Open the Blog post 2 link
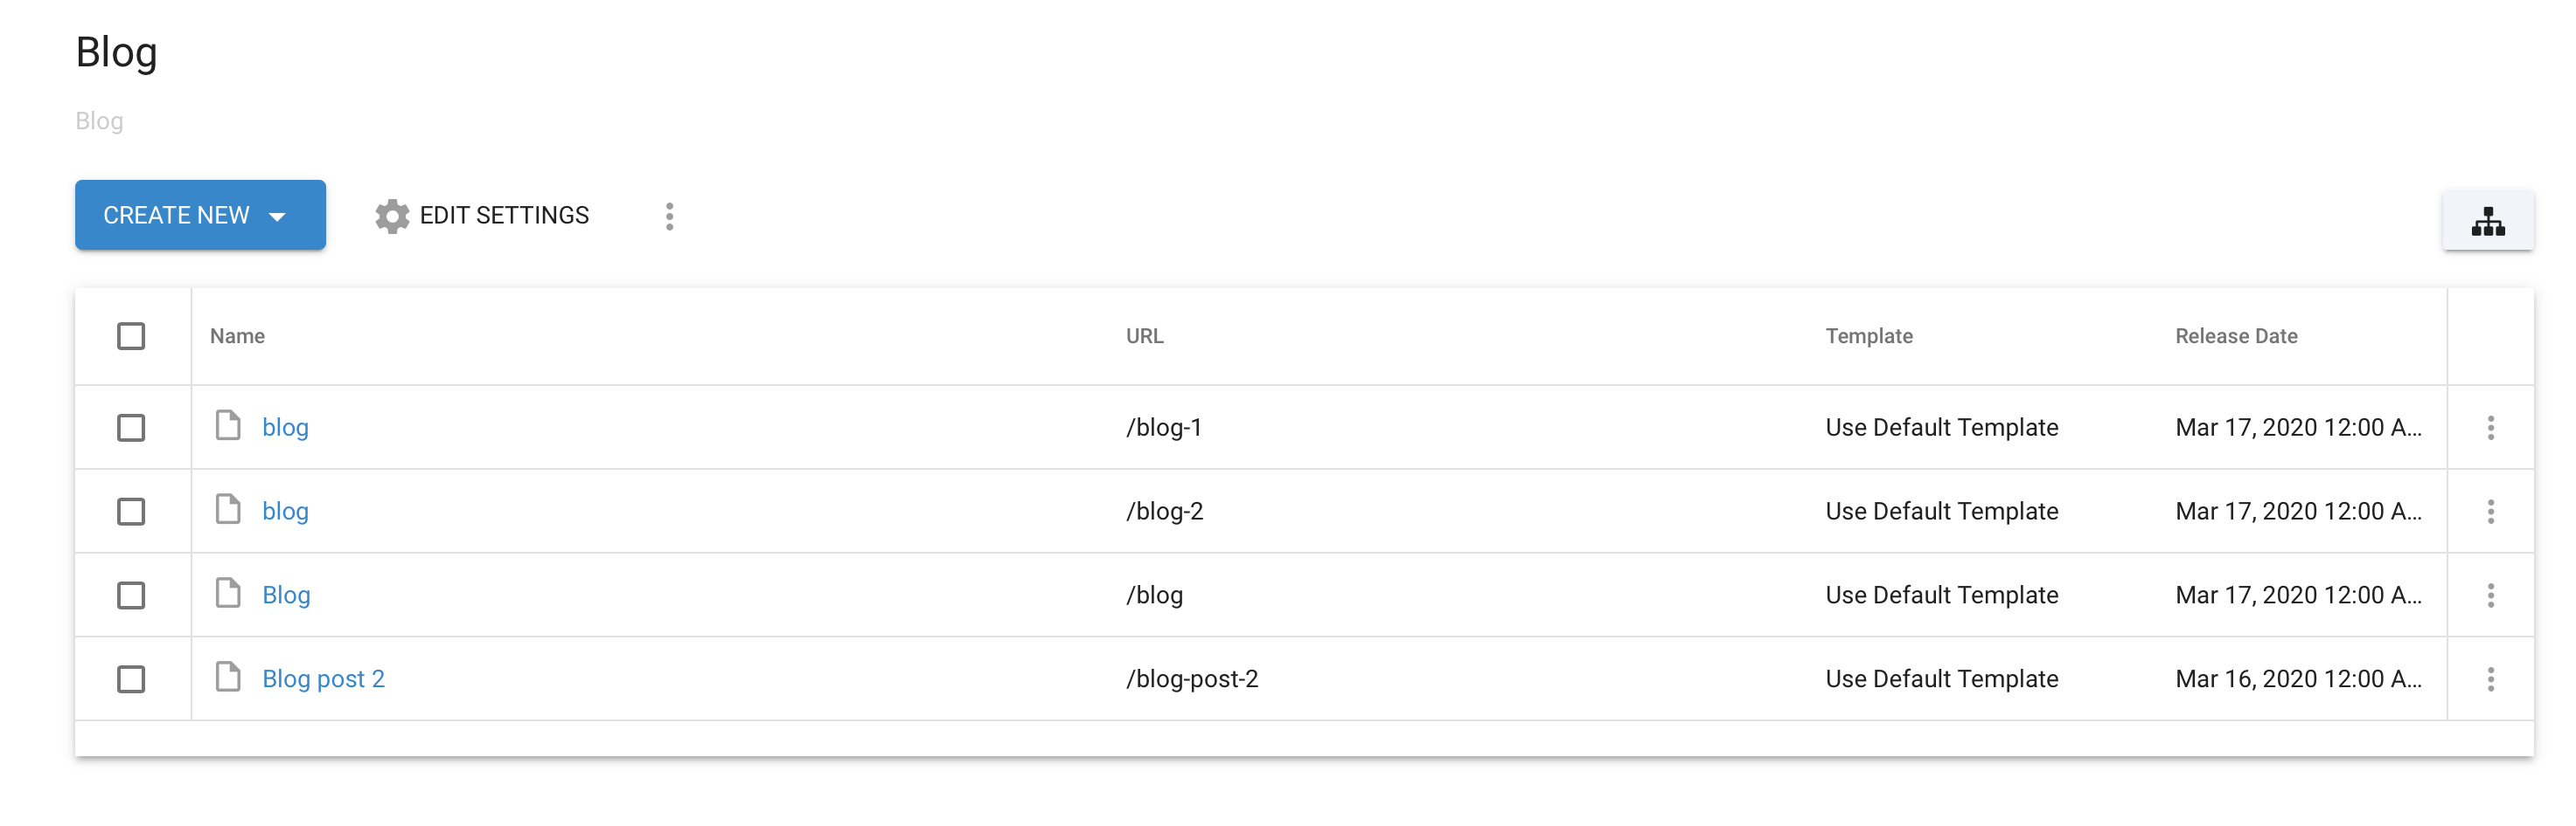Image resolution: width=2576 pixels, height=826 pixels. (x=323, y=679)
